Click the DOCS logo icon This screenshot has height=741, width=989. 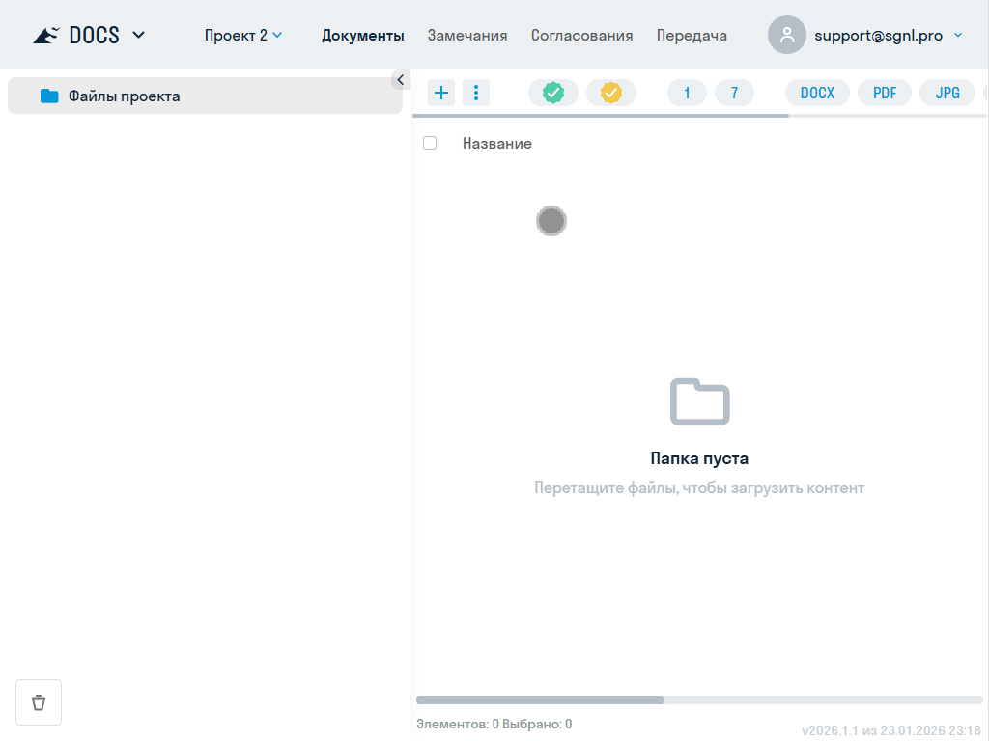(46, 36)
